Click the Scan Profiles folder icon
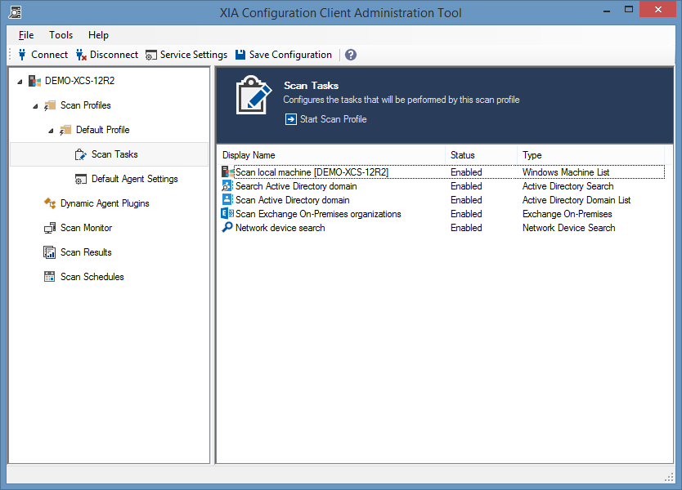The width and height of the screenshot is (682, 490). (x=50, y=105)
